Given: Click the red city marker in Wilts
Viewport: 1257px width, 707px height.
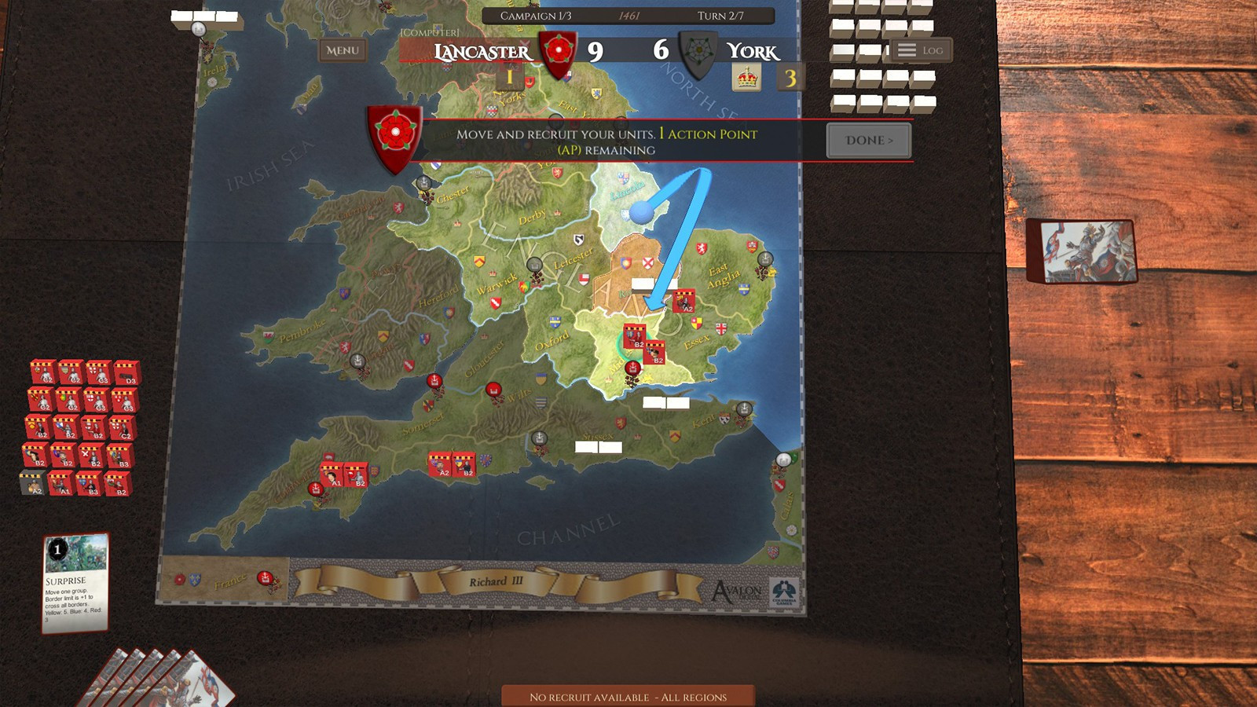Looking at the screenshot, I should pyautogui.click(x=493, y=389).
